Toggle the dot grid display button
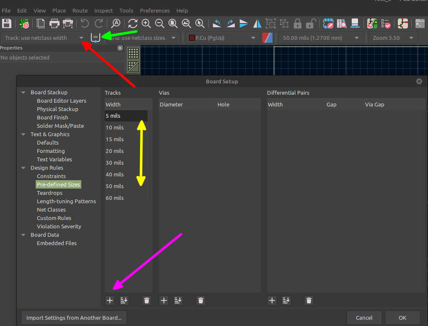The image size is (428, 326). pos(133,53)
